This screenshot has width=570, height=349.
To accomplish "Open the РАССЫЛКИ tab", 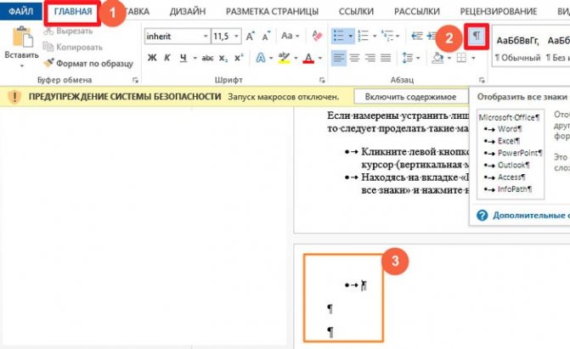I will point(417,12).
